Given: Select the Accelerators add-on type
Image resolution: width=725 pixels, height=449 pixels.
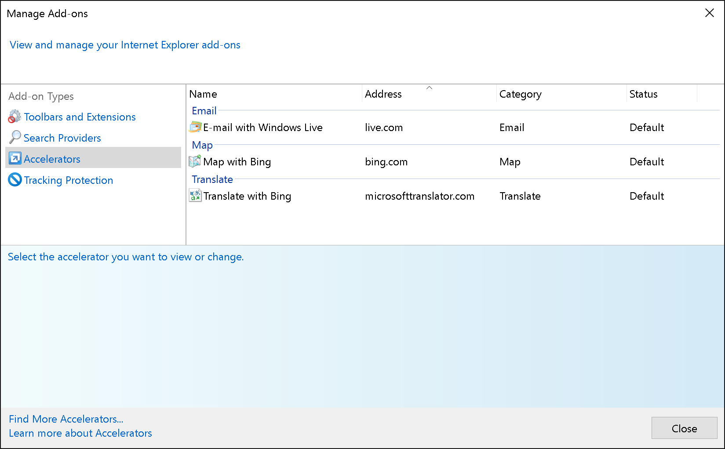Looking at the screenshot, I should [93, 157].
